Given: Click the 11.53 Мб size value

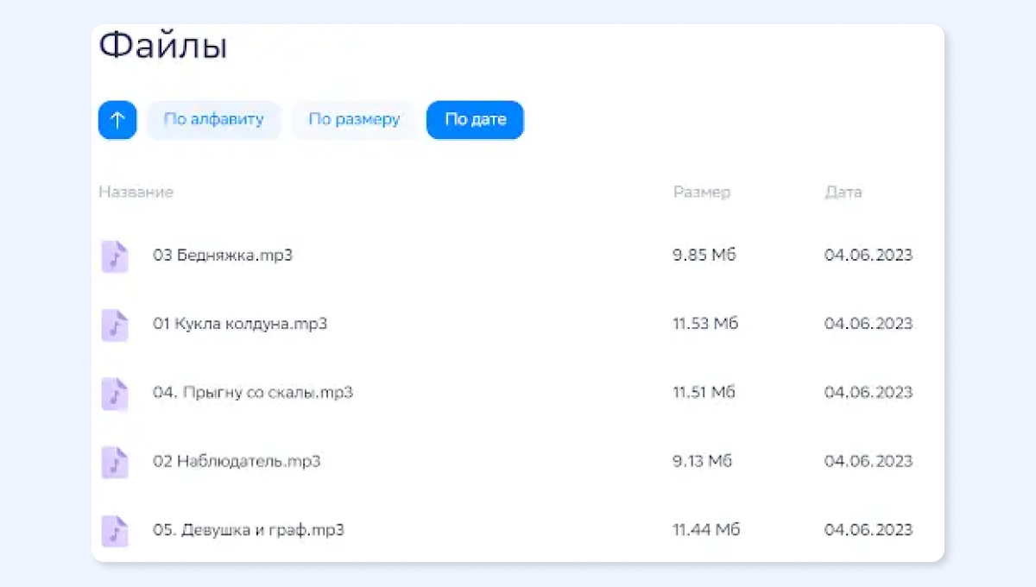Looking at the screenshot, I should (705, 324).
